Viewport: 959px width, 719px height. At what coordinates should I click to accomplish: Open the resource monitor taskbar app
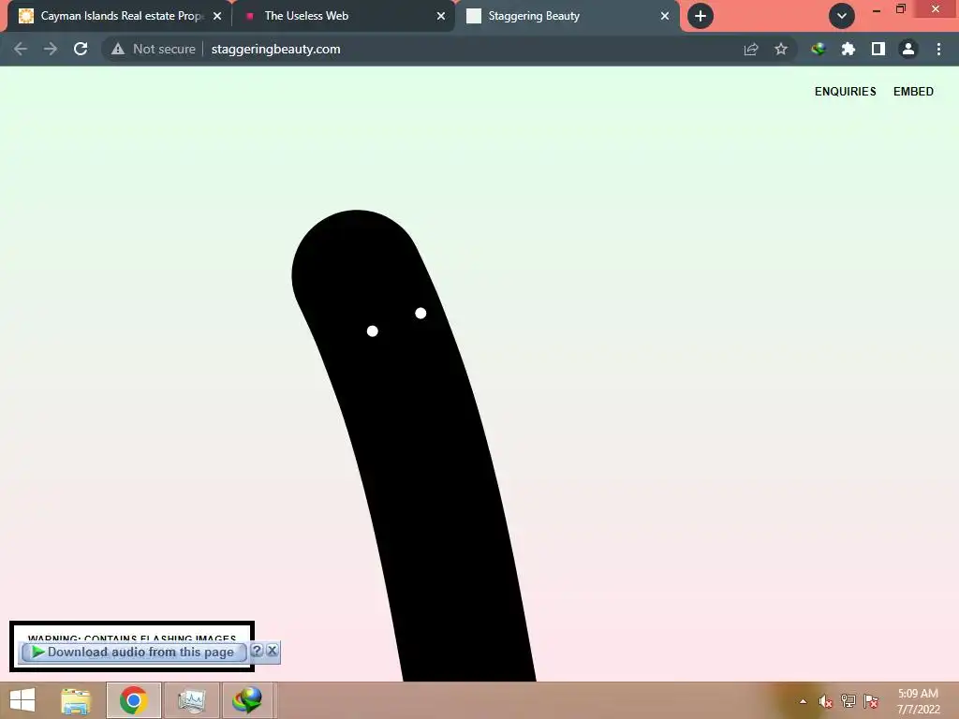[192, 700]
